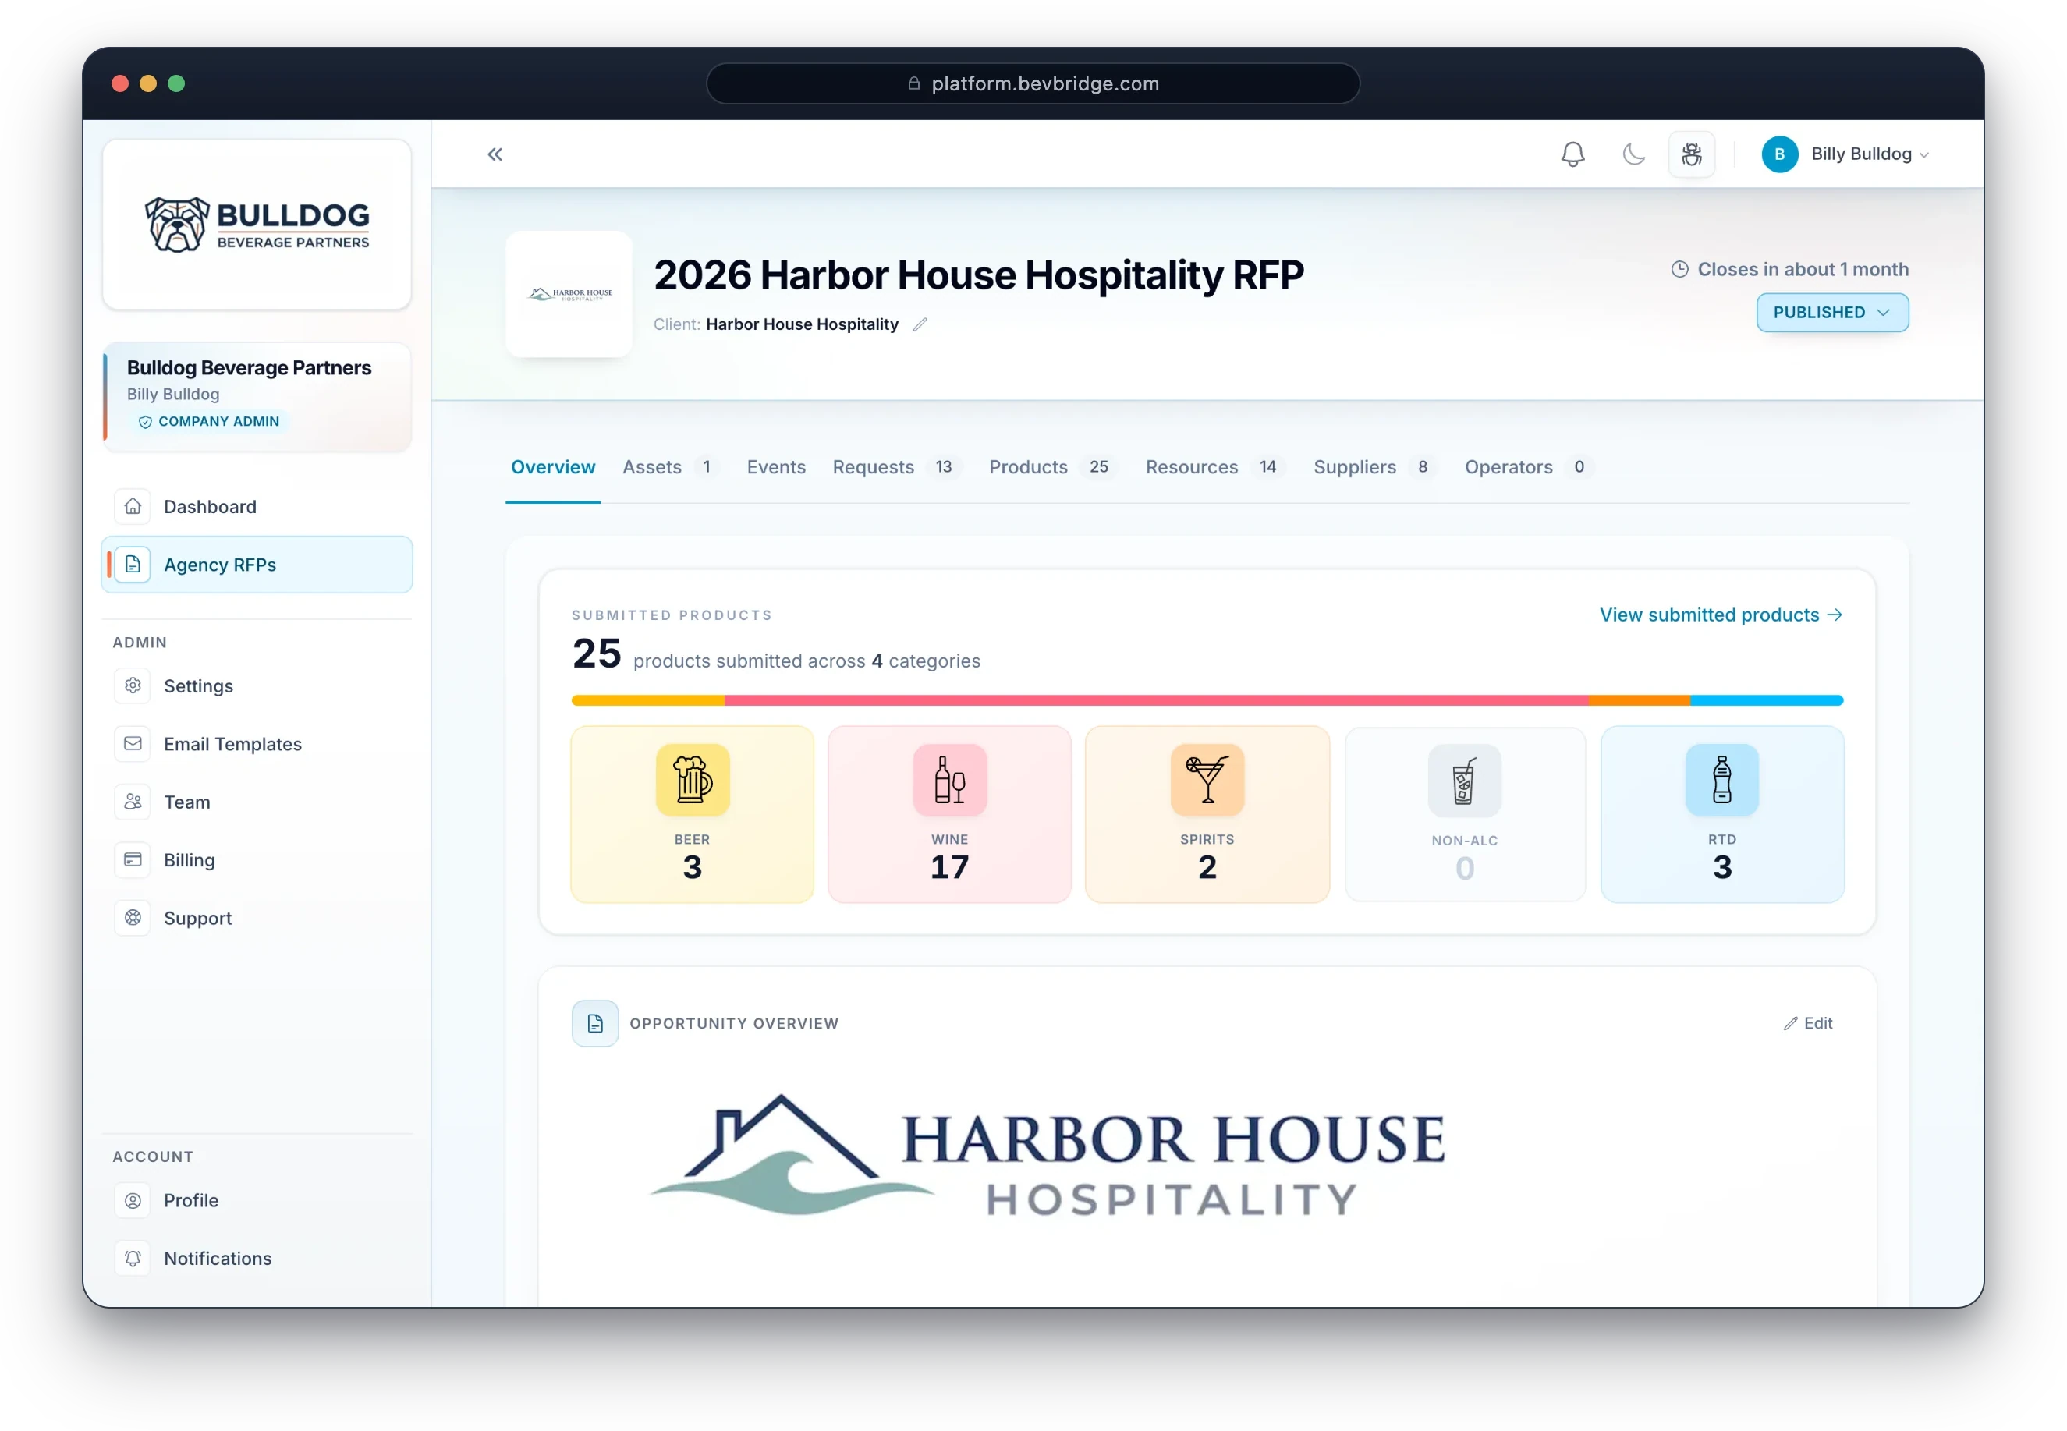Open the Team page
The image size is (2067, 1431).
pos(257,802)
